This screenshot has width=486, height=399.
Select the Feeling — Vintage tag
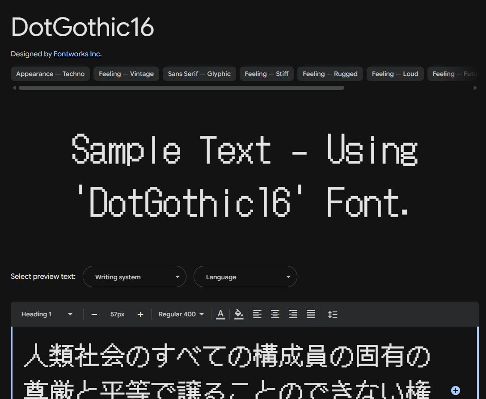click(x=126, y=74)
